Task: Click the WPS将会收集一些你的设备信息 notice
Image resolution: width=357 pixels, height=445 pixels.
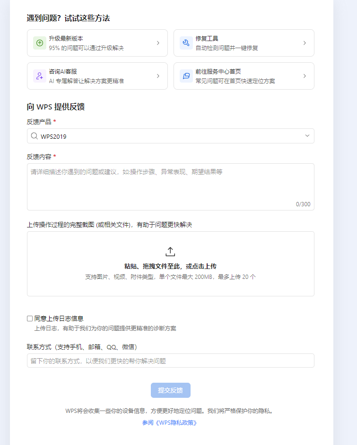Action: [x=170, y=411]
